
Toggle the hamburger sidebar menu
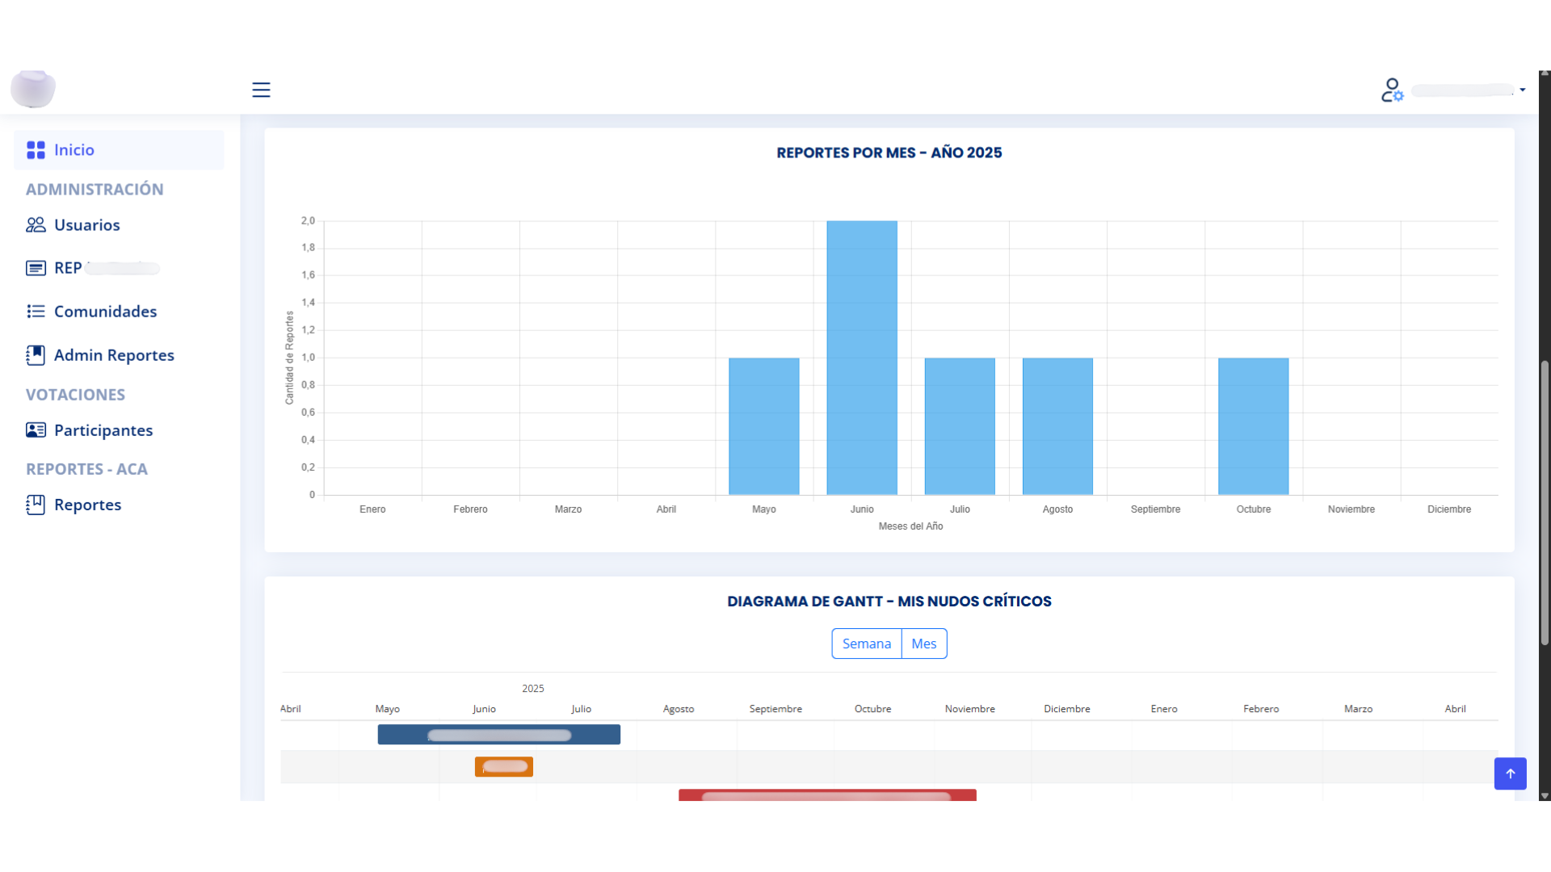coord(261,90)
